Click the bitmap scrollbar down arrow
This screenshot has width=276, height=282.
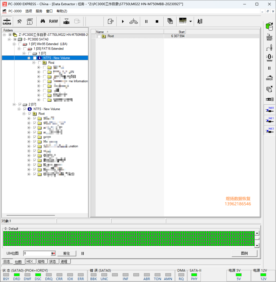[257, 245]
